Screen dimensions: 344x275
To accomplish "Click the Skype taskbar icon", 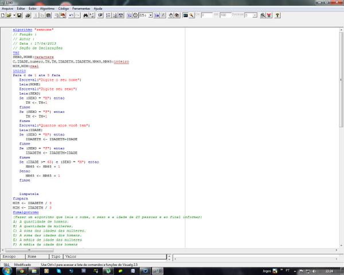I will click(59, 271).
